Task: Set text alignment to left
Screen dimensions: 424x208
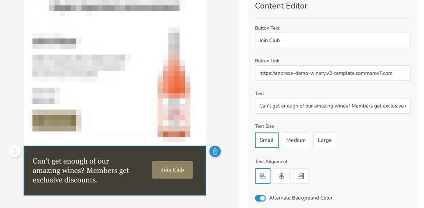Action: [263, 176]
